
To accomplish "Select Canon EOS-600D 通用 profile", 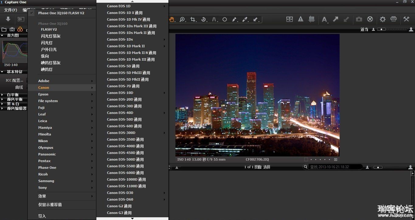I will click(x=133, y=173).
